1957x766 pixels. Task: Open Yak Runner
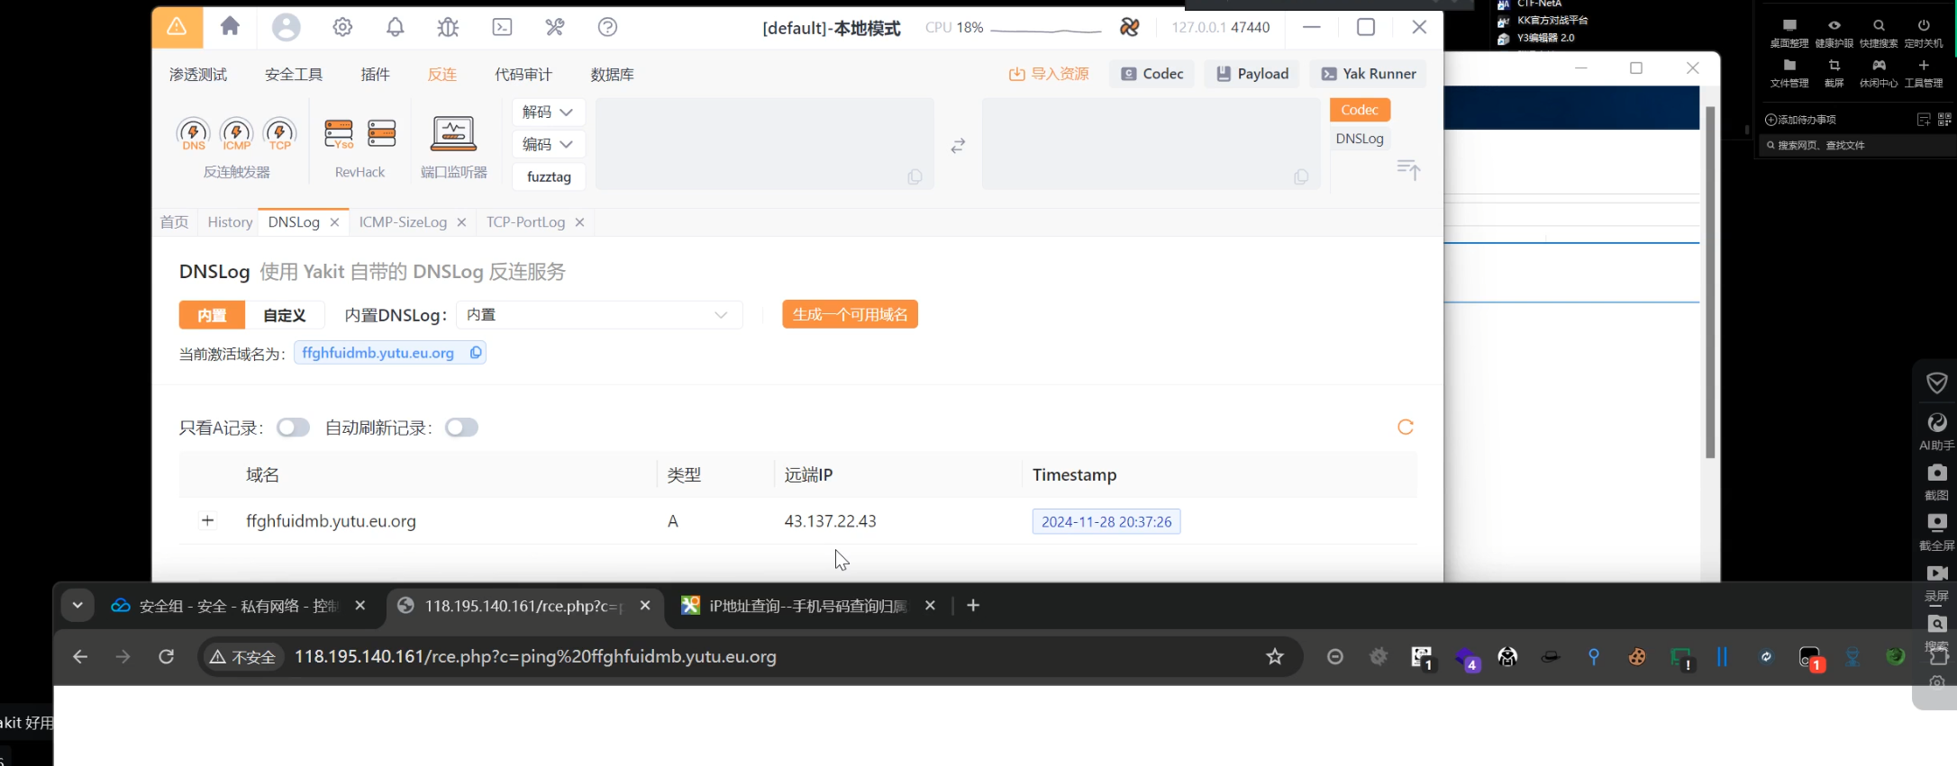coord(1368,74)
